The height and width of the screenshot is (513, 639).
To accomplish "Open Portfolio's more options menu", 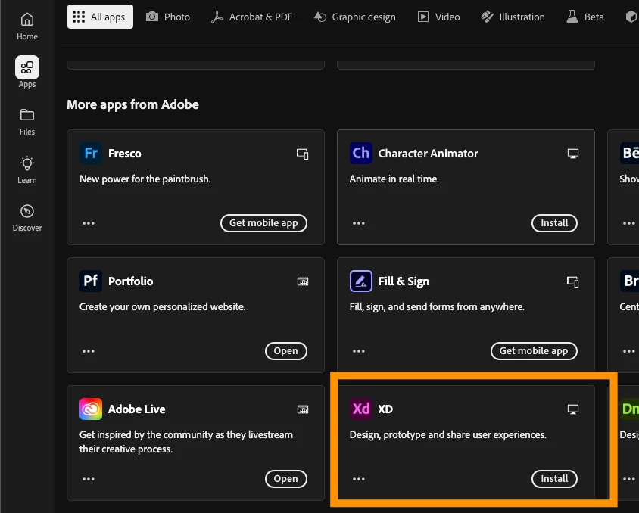I will (x=89, y=351).
